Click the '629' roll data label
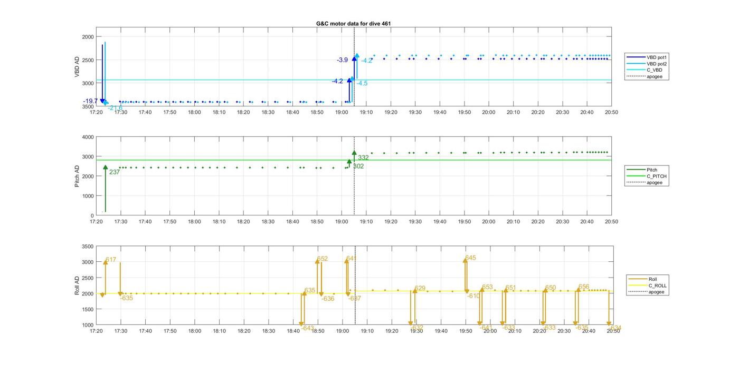This screenshot has width=739, height=365. [x=420, y=288]
